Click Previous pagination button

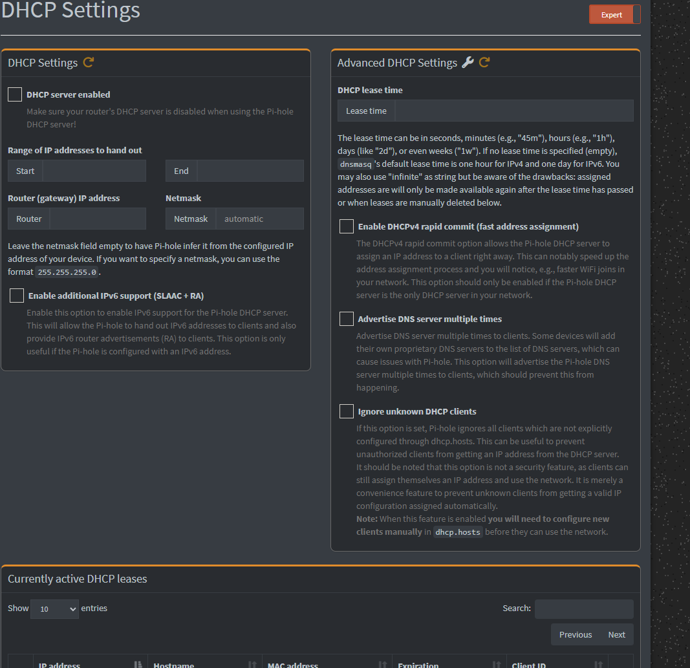[x=575, y=634]
